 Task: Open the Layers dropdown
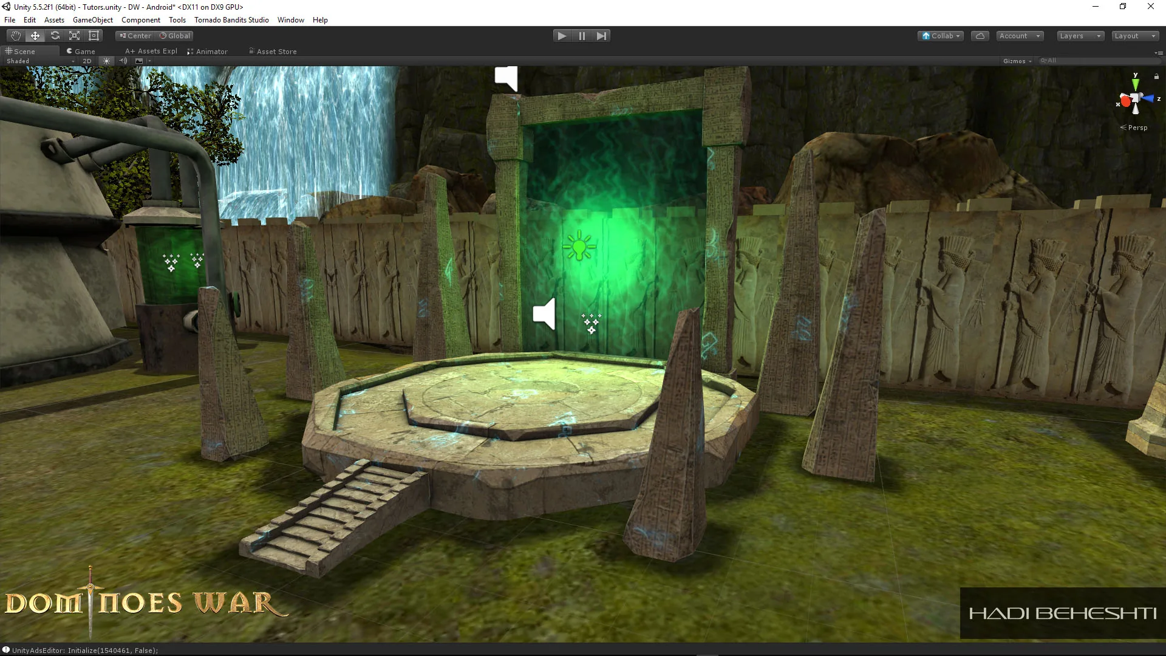(1080, 36)
